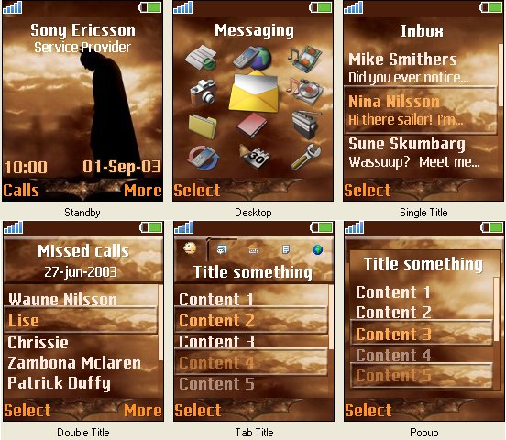Select the camera icon in Desktop menu
The height and width of the screenshot is (440, 506).
point(203,93)
